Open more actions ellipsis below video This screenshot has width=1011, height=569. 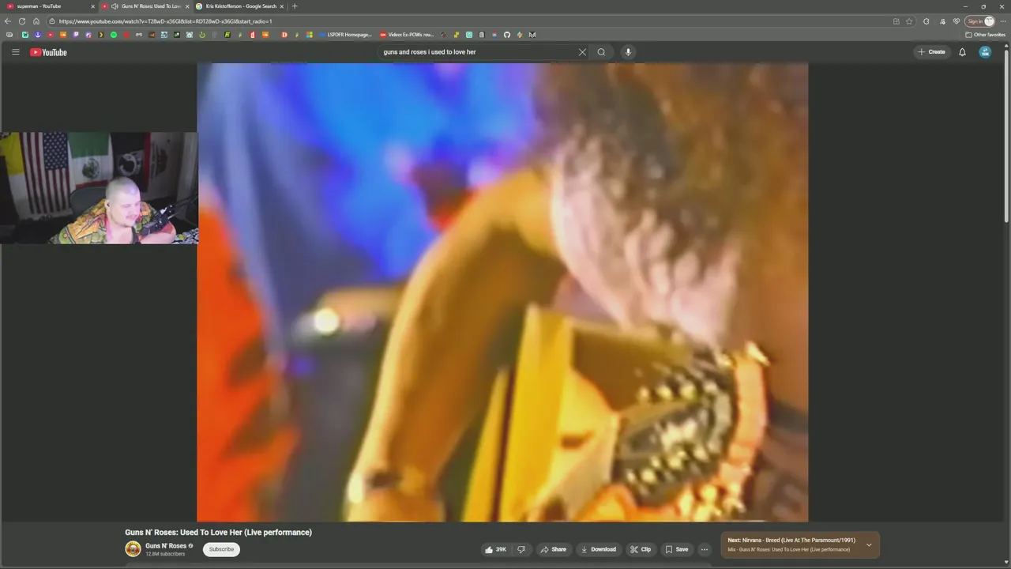[705, 549]
